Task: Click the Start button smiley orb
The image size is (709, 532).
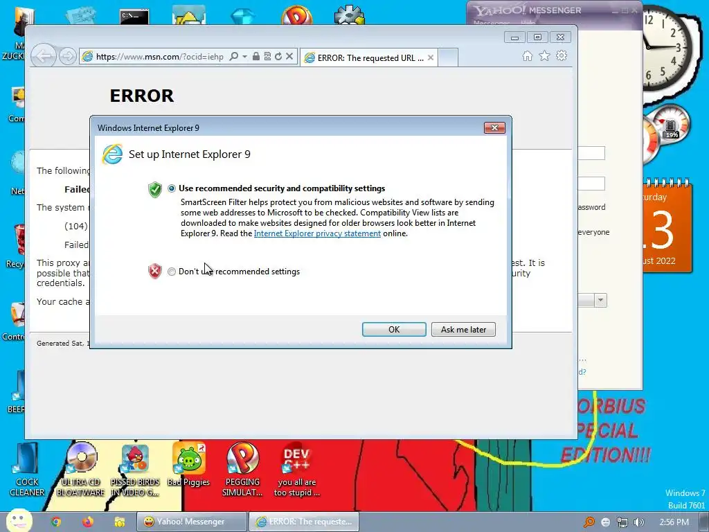Action: 19,521
